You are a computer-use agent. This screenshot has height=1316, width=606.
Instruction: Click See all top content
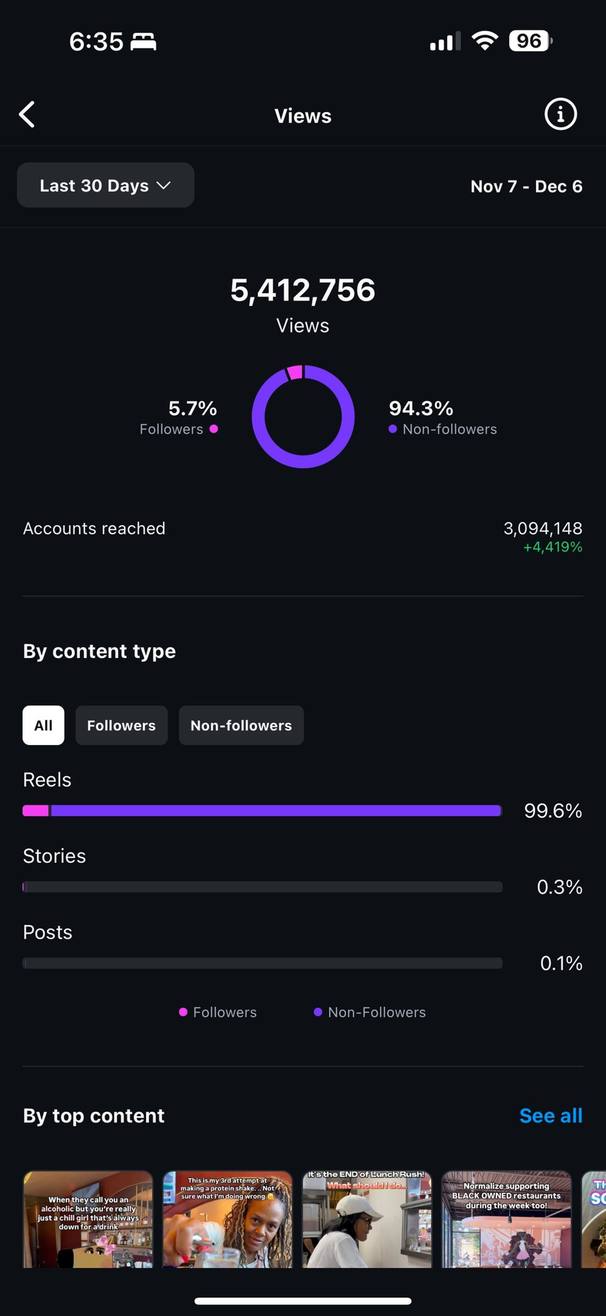click(x=550, y=1115)
